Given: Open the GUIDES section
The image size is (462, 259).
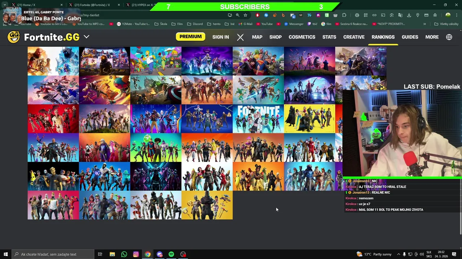Looking at the screenshot, I should pyautogui.click(x=410, y=37).
